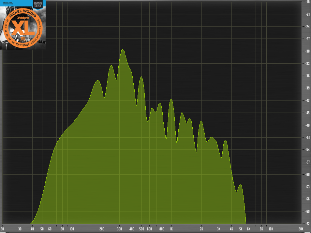Click the "20K" frequency axis label
Image resolution: width=311 pixels, height=233 pixels.
point(301,229)
